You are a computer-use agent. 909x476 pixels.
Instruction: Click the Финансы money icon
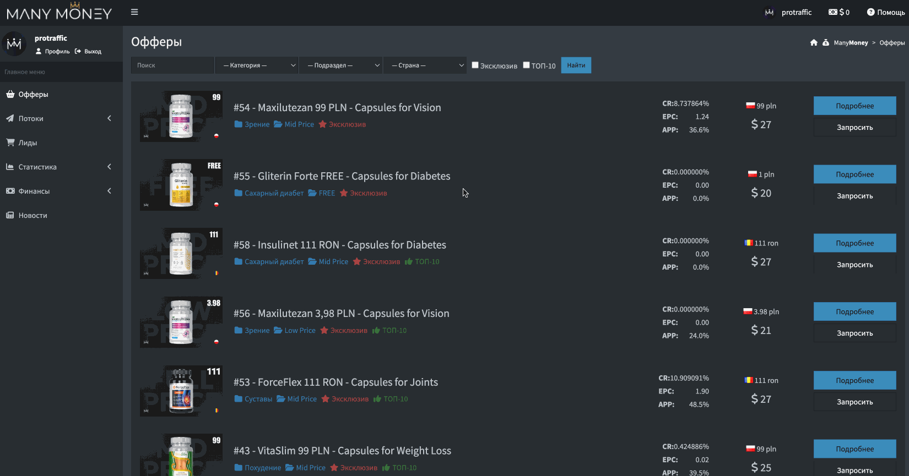(x=10, y=191)
